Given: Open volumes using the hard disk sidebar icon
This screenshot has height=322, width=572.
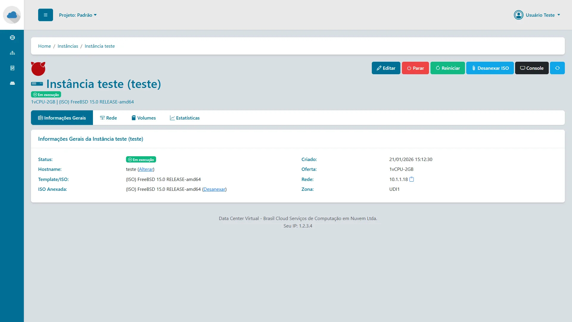Looking at the screenshot, I should (12, 68).
